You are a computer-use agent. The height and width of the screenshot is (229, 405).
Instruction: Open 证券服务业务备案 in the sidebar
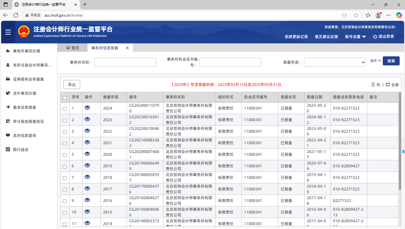click(28, 79)
